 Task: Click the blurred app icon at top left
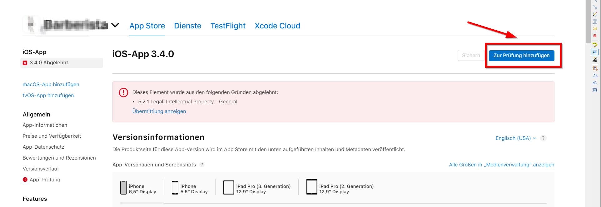31,24
